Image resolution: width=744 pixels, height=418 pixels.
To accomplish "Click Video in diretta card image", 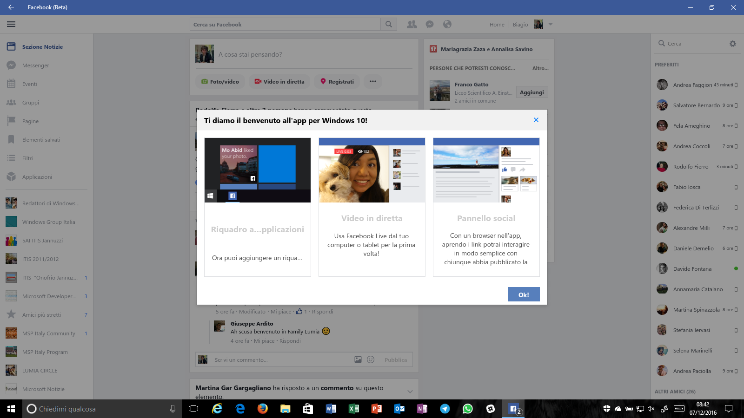I will click(x=372, y=170).
